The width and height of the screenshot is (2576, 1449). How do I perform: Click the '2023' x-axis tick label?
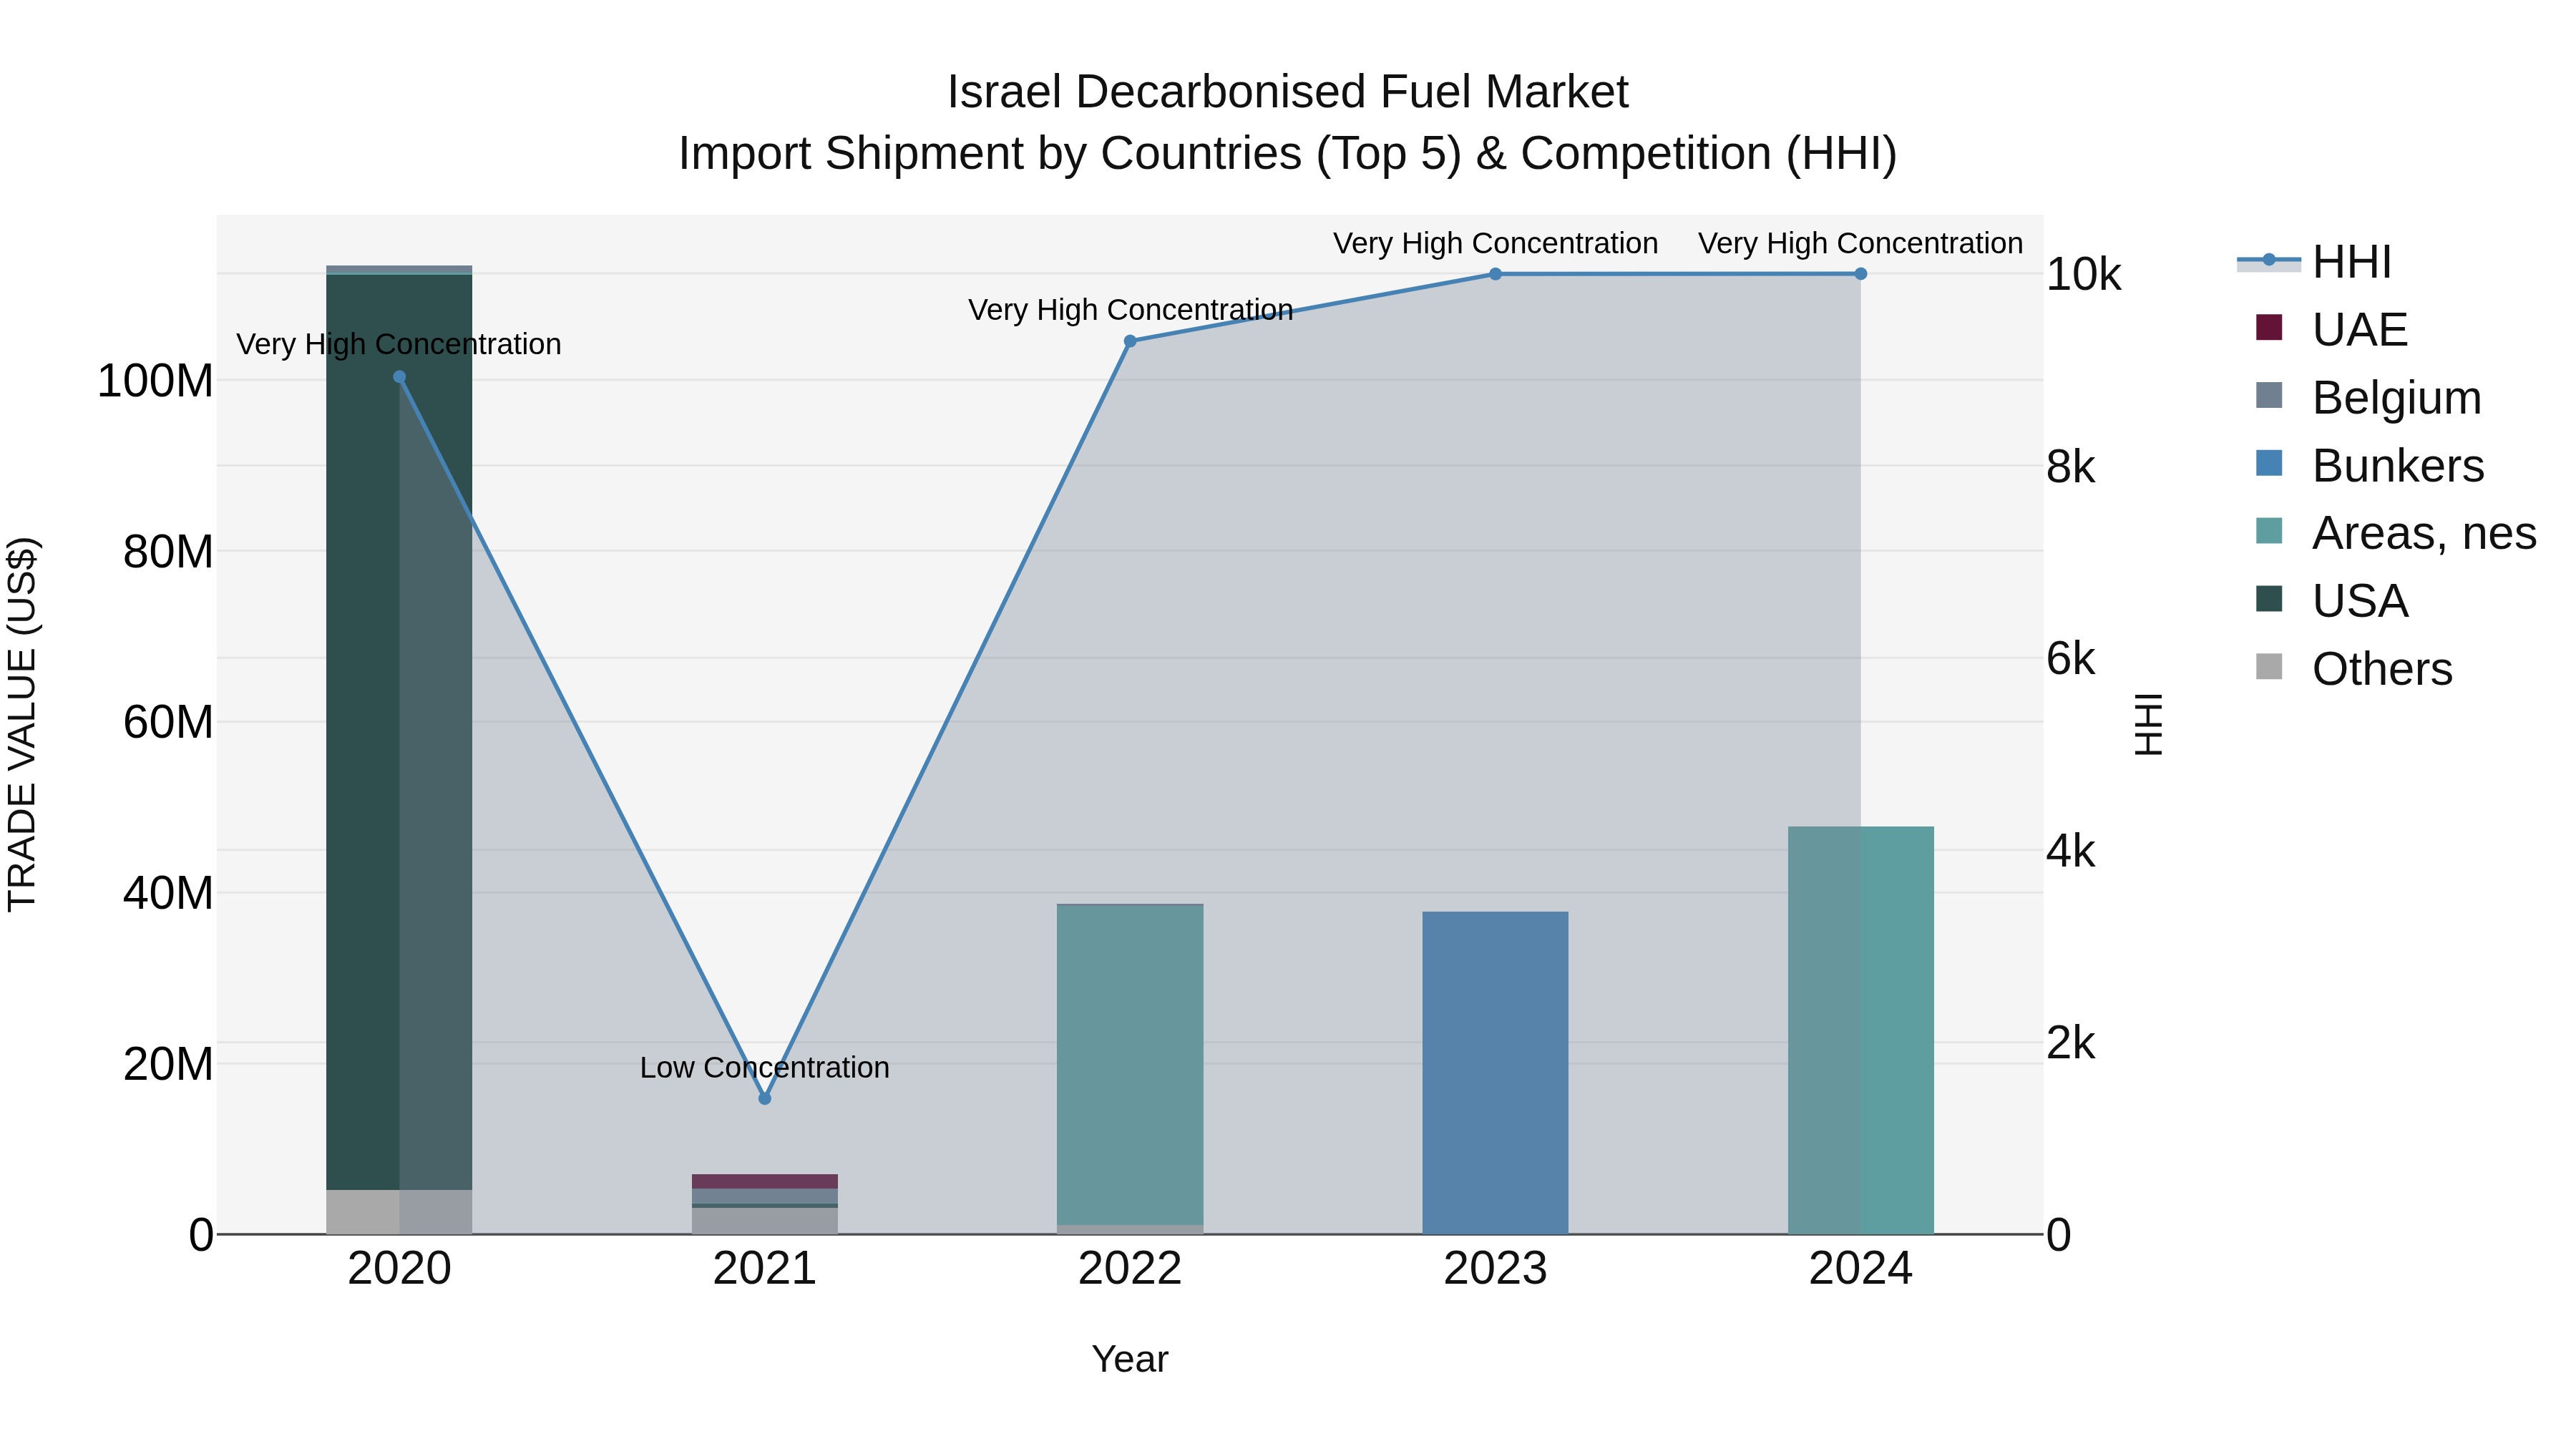point(1495,1269)
